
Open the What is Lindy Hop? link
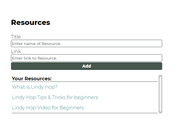(x=35, y=87)
